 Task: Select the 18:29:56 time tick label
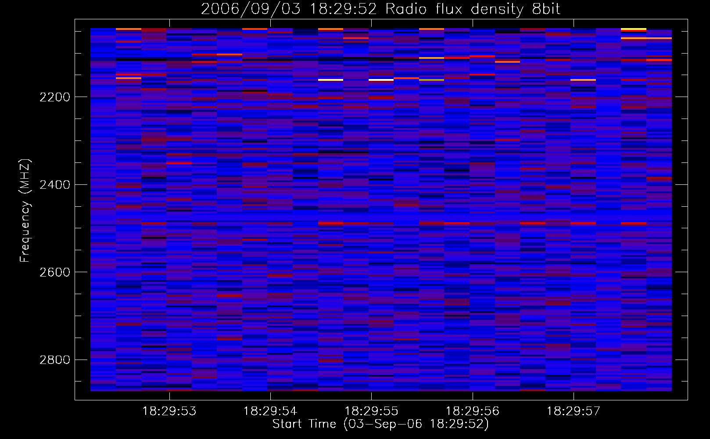click(x=473, y=411)
